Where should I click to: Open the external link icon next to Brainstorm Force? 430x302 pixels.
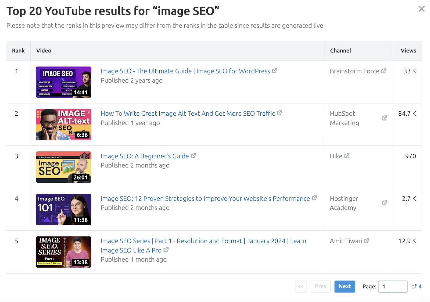tap(384, 71)
